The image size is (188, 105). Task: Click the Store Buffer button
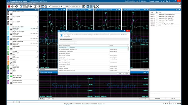[x=48, y=99]
